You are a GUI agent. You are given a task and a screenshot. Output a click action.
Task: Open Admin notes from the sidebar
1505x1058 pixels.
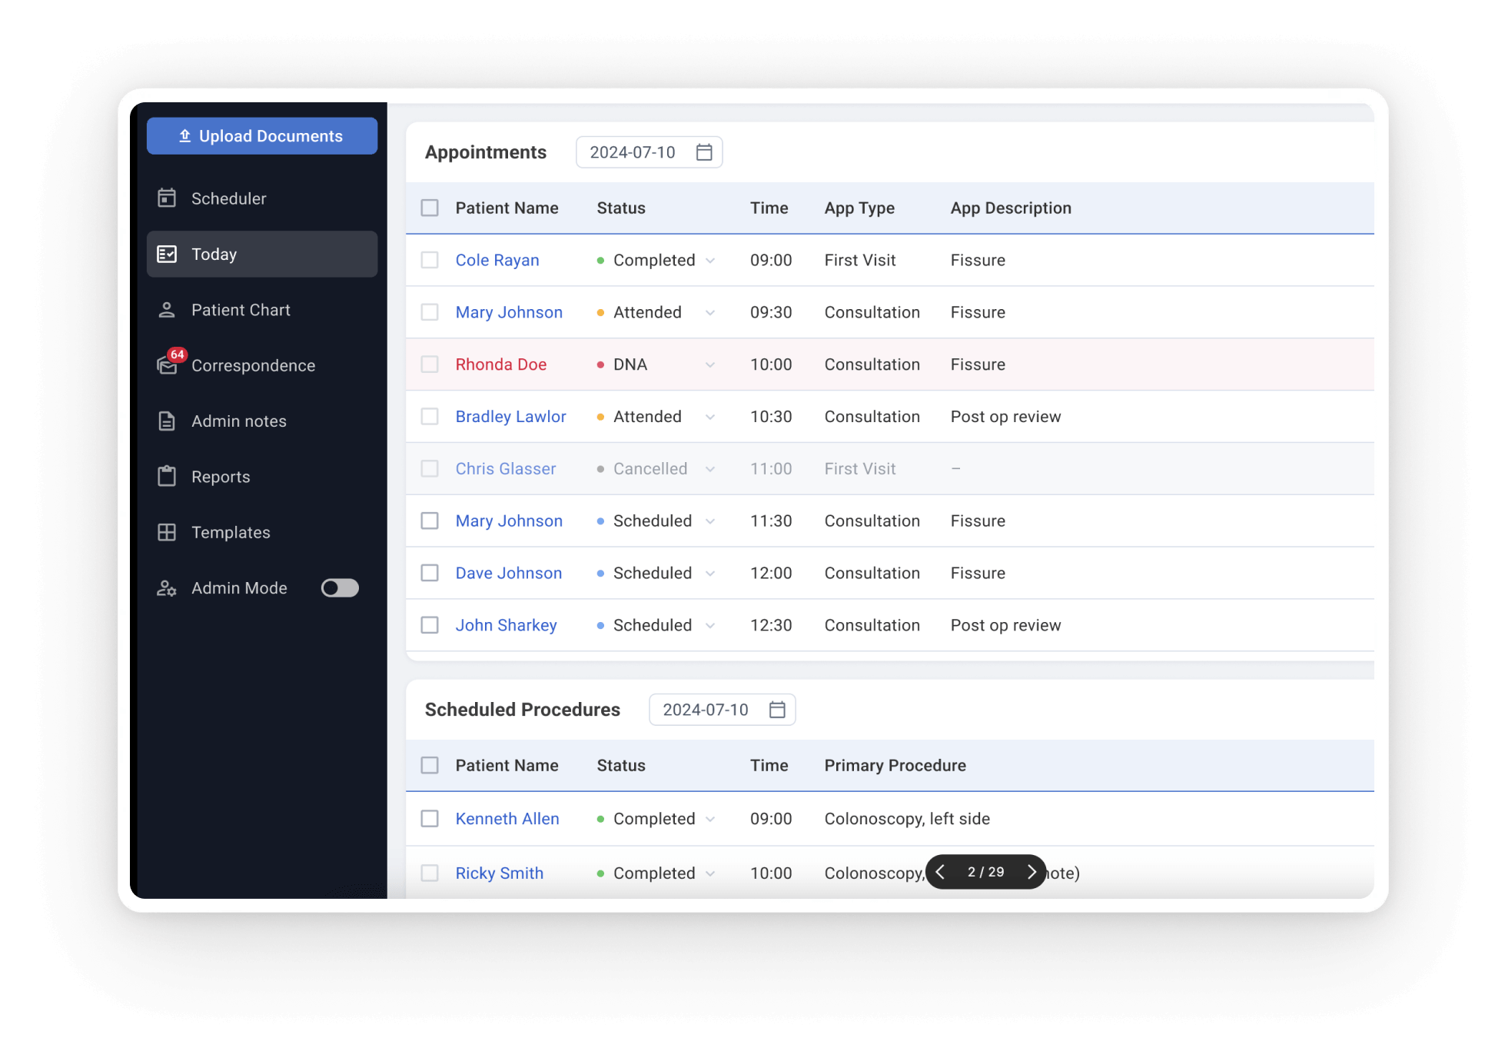(239, 421)
